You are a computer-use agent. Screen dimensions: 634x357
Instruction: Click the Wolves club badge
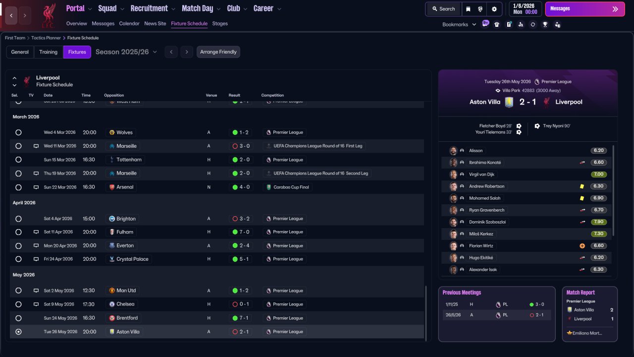[x=112, y=132]
